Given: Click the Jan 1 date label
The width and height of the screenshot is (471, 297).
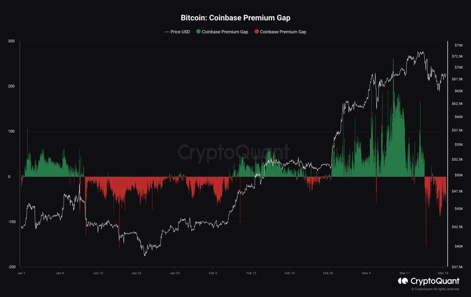Looking at the screenshot, I should click(21, 273).
